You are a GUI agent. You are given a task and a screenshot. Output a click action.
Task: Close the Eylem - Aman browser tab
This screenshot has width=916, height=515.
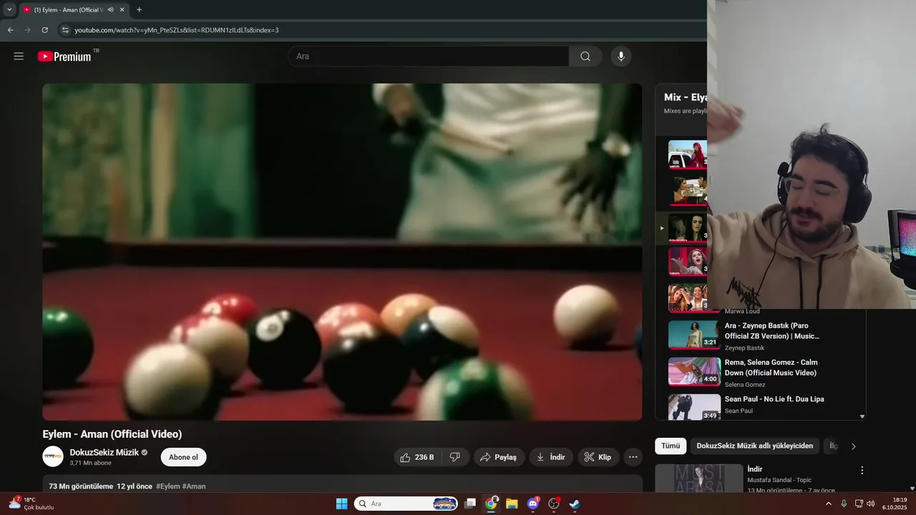[122, 10]
